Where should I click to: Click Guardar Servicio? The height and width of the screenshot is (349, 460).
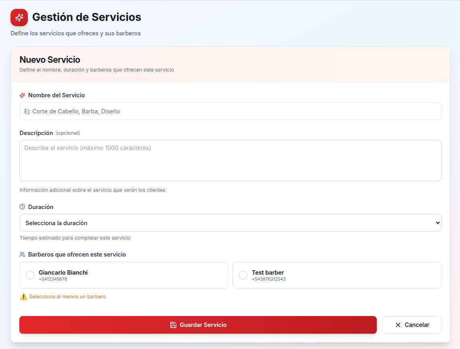click(198, 324)
